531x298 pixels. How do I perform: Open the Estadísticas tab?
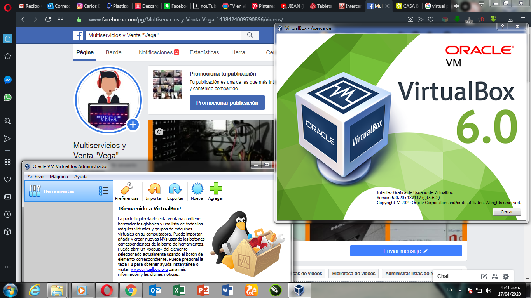point(204,52)
